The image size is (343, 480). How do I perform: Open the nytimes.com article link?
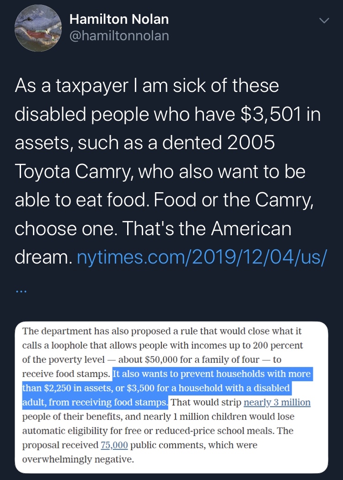[201, 257]
